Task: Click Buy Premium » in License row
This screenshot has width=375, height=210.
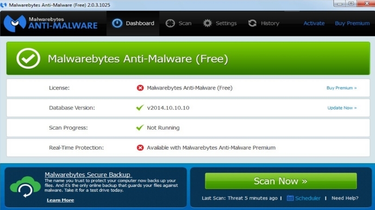Action: coord(341,88)
